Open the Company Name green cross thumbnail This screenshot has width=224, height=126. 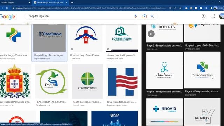87,82
